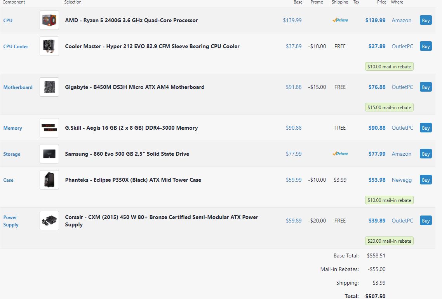442x299 pixels.
Task: Open the AMD Ryzen 5 2400G product thumbnail
Action: pyautogui.click(x=49, y=20)
